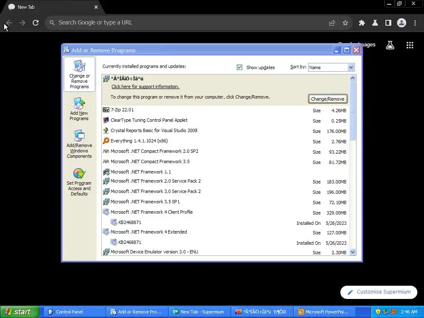Image resolution: width=424 pixels, height=318 pixels.
Task: Select Microsoft Device Emulator 3.0 icon
Action: (x=106, y=252)
